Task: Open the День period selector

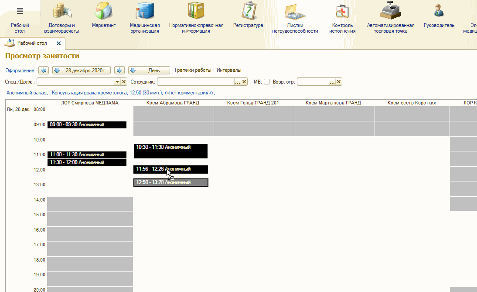Action: (x=149, y=70)
